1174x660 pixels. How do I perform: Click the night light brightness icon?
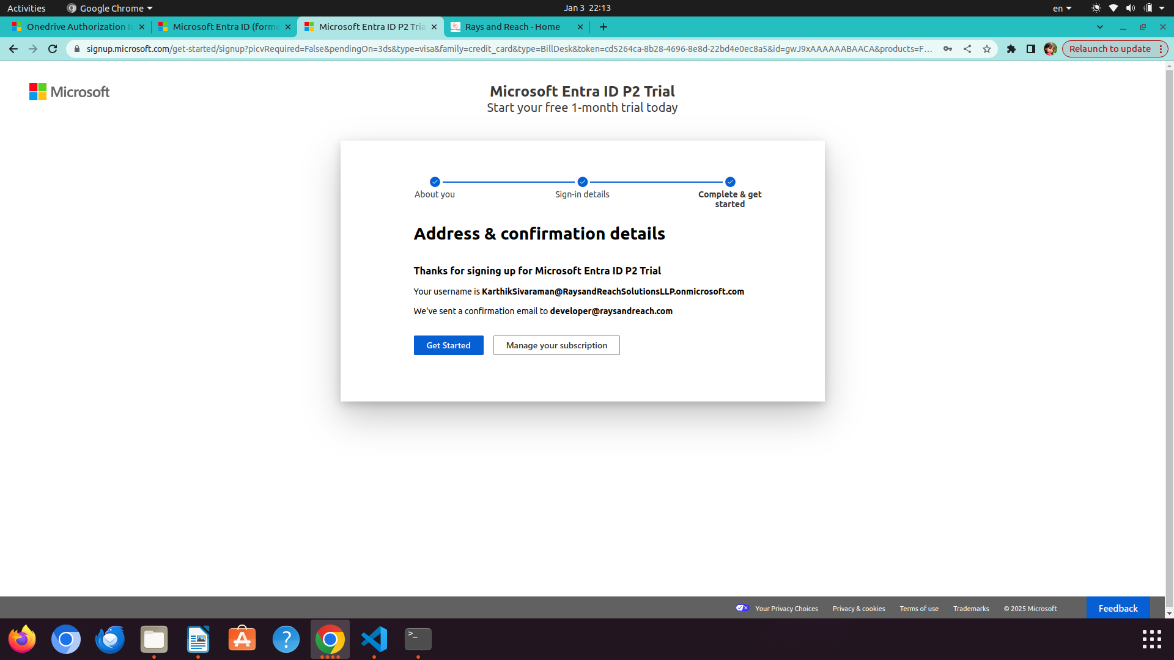1096,8
